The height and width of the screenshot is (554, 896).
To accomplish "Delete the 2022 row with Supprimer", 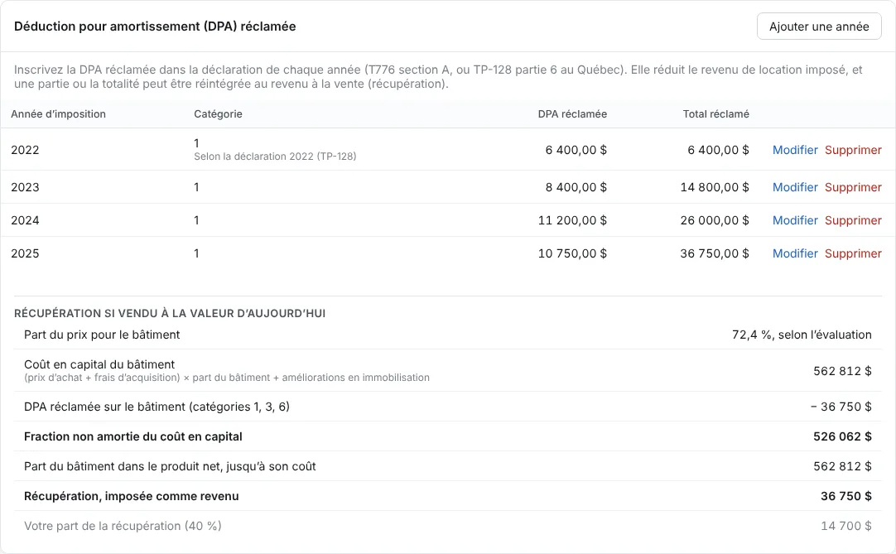I will pos(853,150).
